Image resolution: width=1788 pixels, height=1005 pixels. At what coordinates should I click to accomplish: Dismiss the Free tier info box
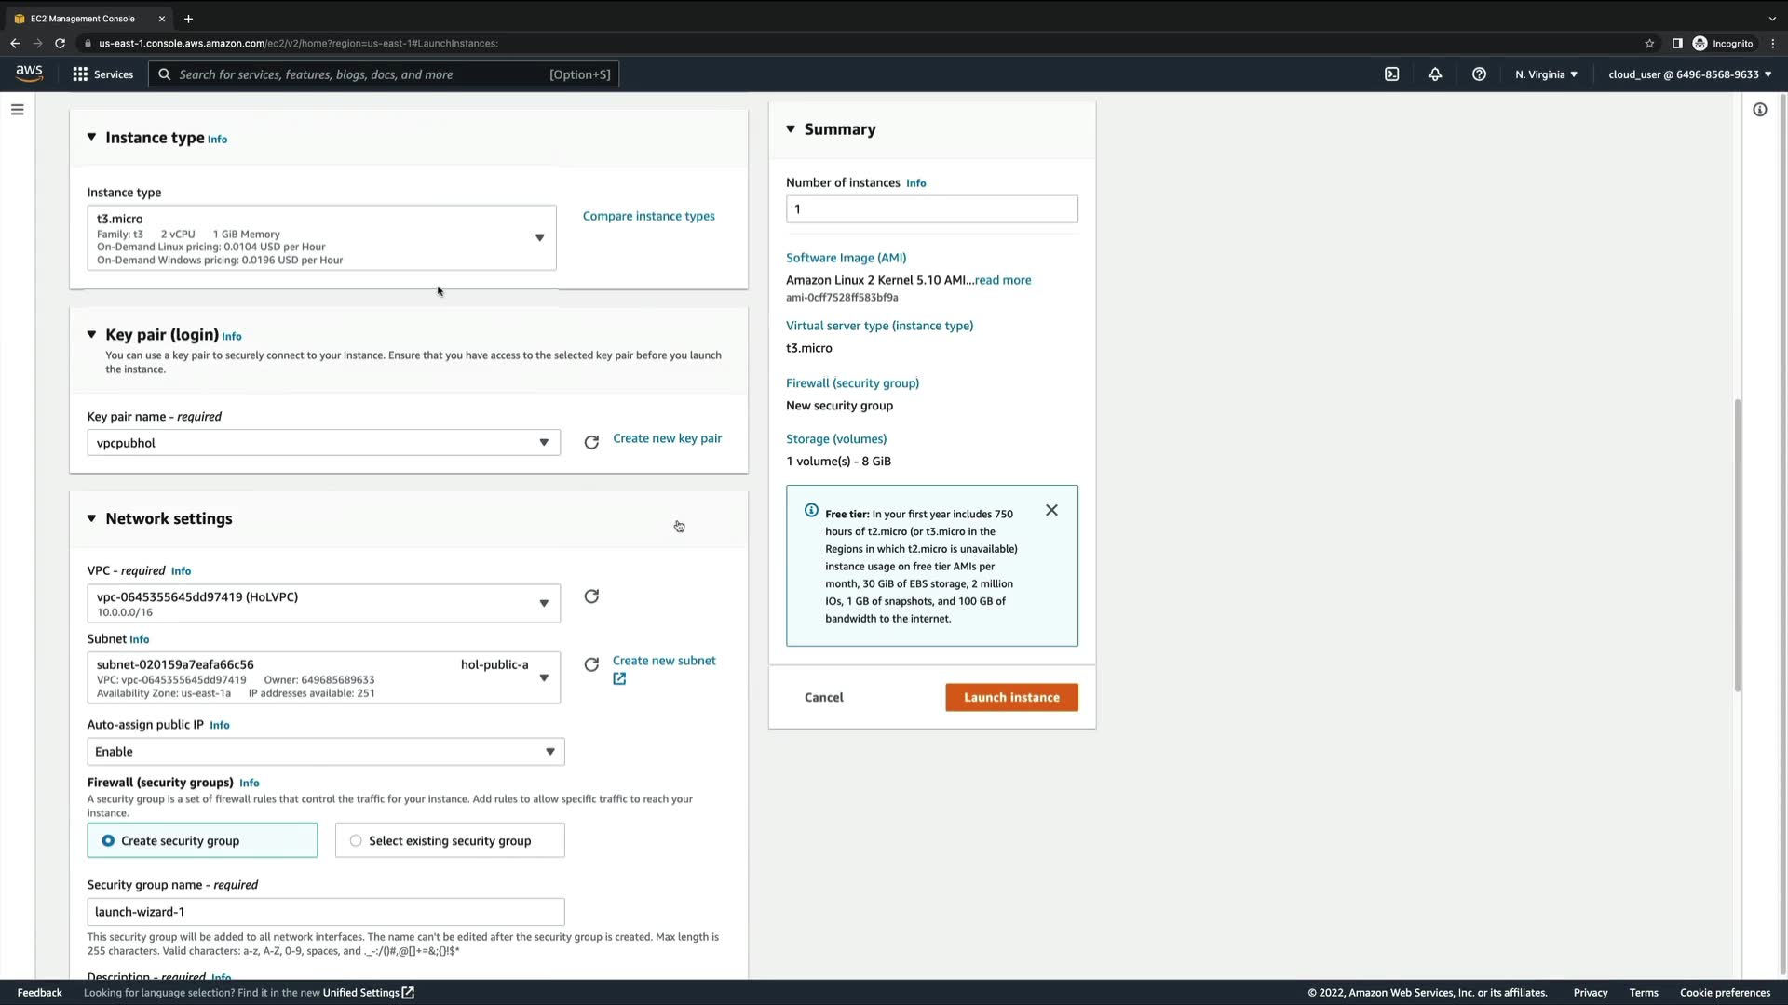pos(1051,510)
